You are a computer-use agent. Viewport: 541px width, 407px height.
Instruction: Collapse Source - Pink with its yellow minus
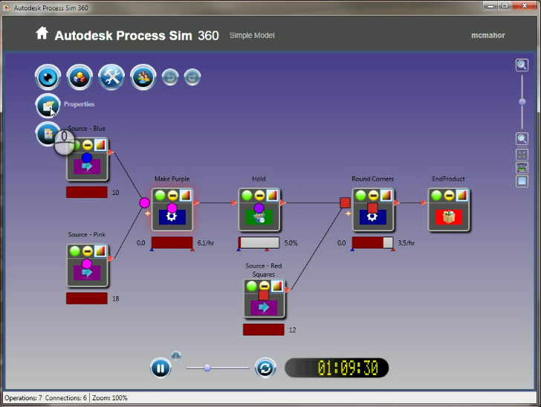pyautogui.click(x=88, y=251)
